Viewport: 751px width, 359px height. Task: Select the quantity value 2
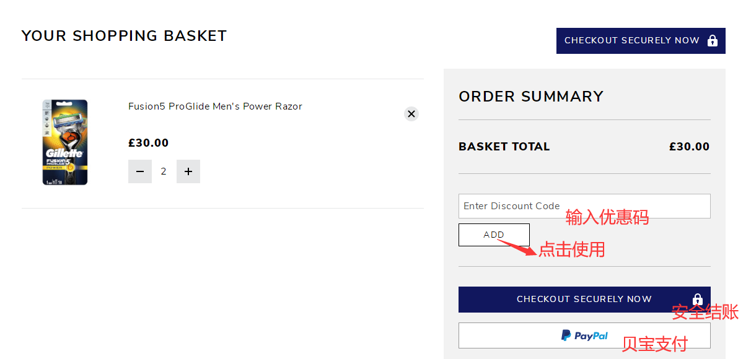coord(164,171)
